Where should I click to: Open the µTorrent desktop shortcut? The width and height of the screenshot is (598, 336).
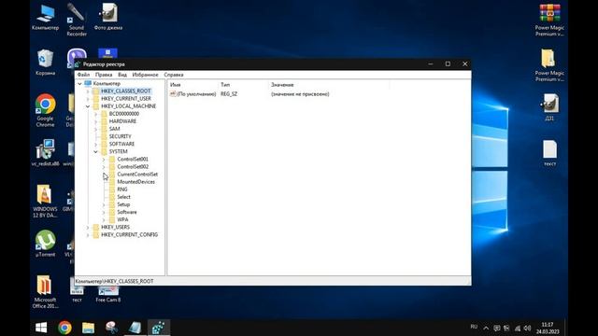point(46,244)
